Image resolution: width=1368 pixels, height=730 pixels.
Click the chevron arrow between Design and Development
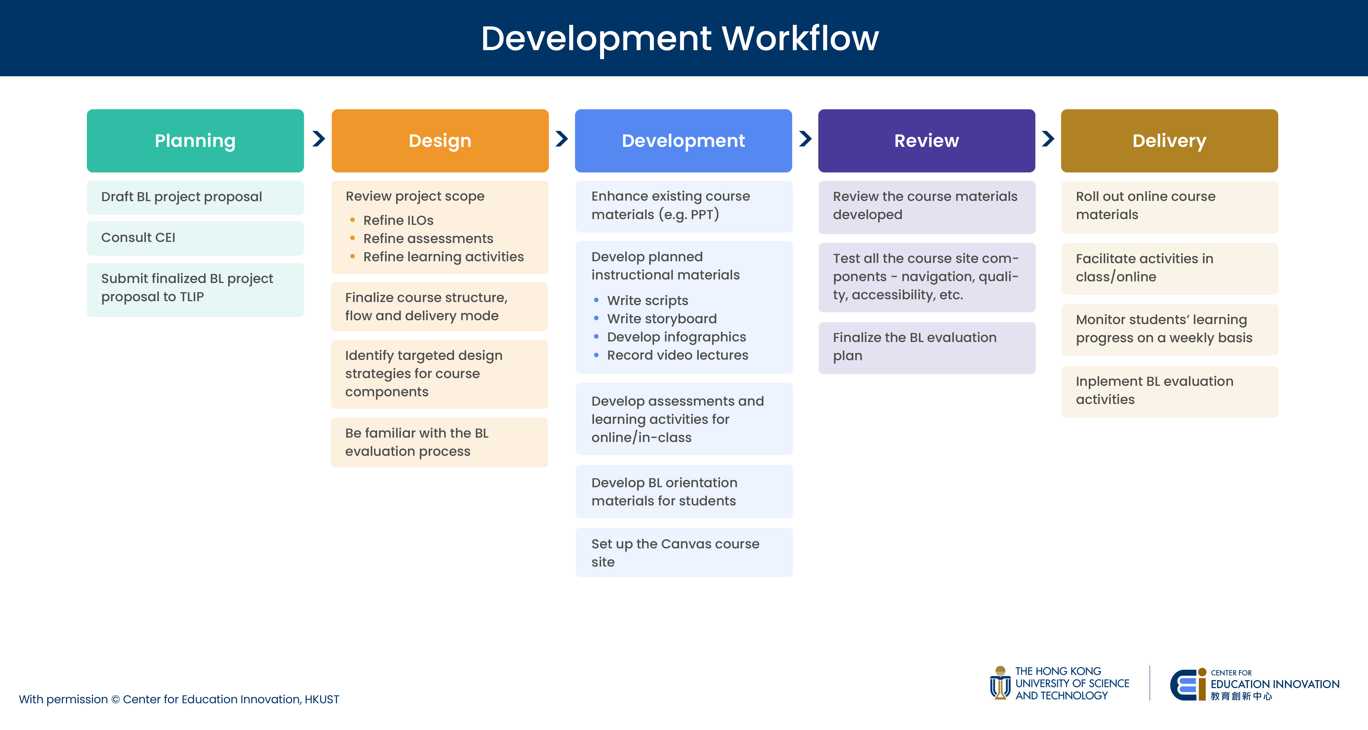click(561, 139)
